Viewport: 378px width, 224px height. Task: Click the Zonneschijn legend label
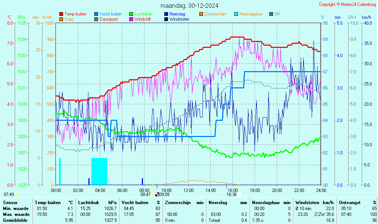[x=215, y=14]
